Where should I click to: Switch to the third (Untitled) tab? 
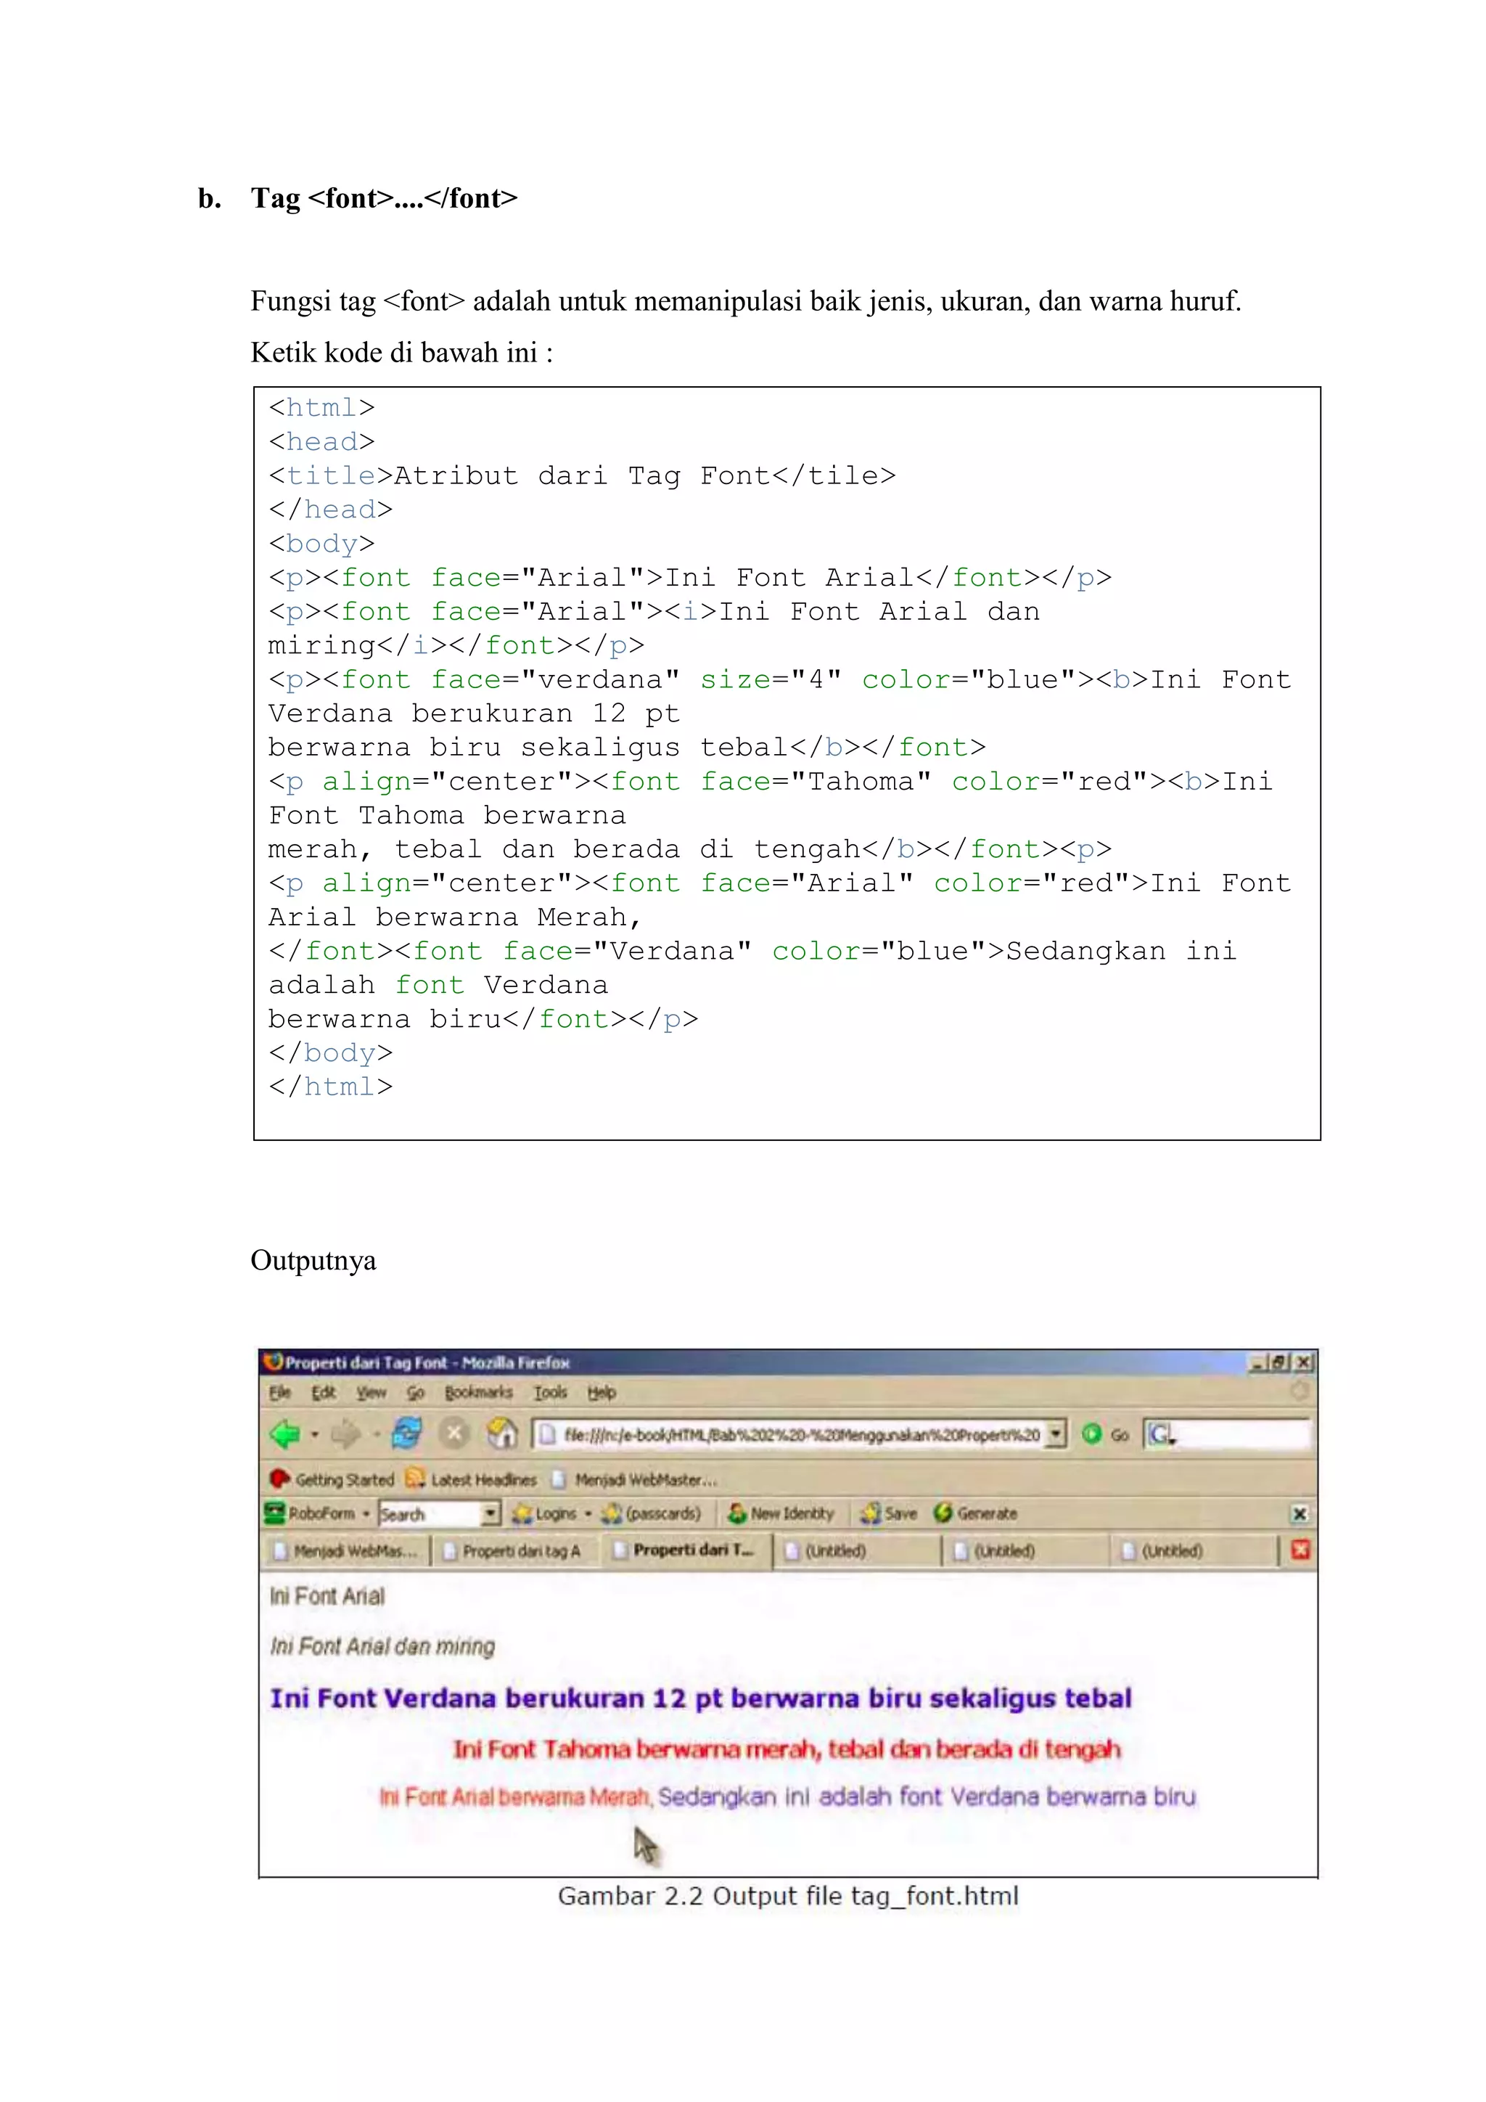coord(1194,1551)
